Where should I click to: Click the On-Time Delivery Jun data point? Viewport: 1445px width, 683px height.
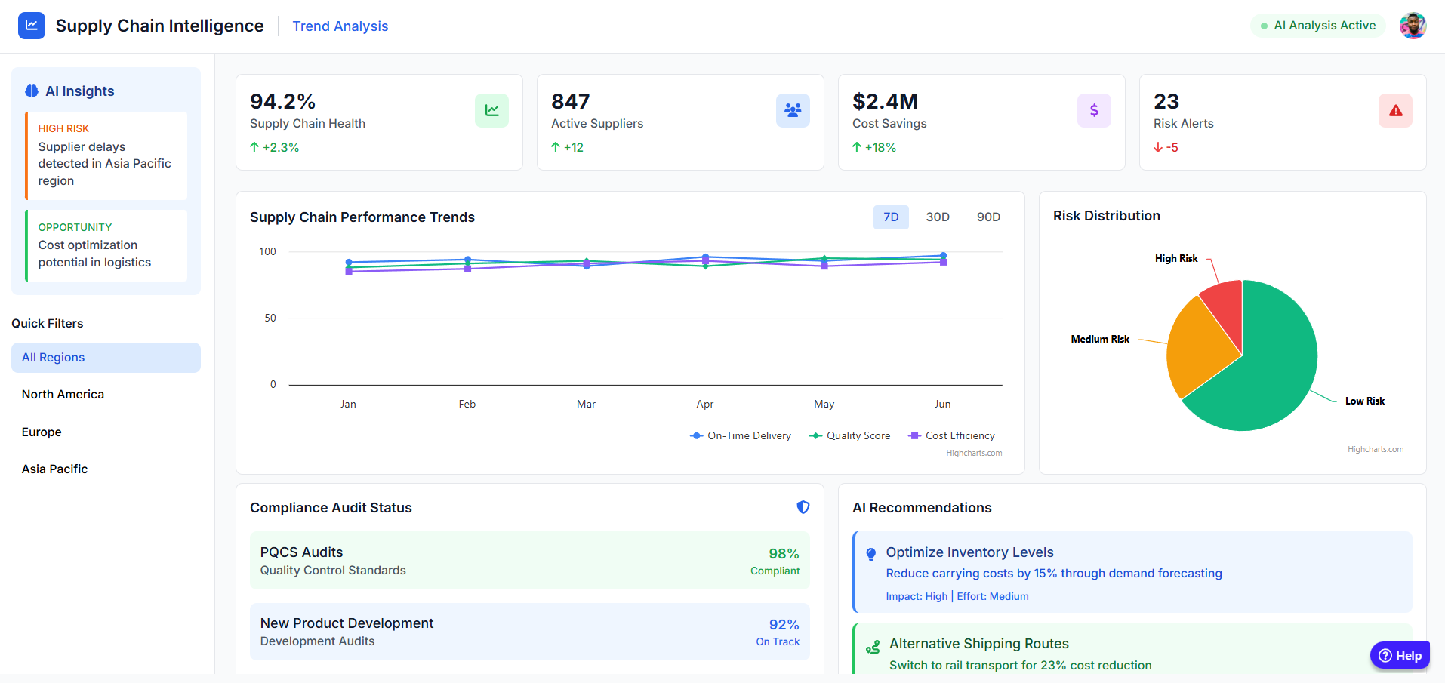pyautogui.click(x=943, y=256)
